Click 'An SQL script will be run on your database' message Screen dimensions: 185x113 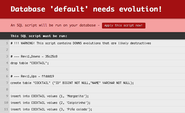pos(53,25)
